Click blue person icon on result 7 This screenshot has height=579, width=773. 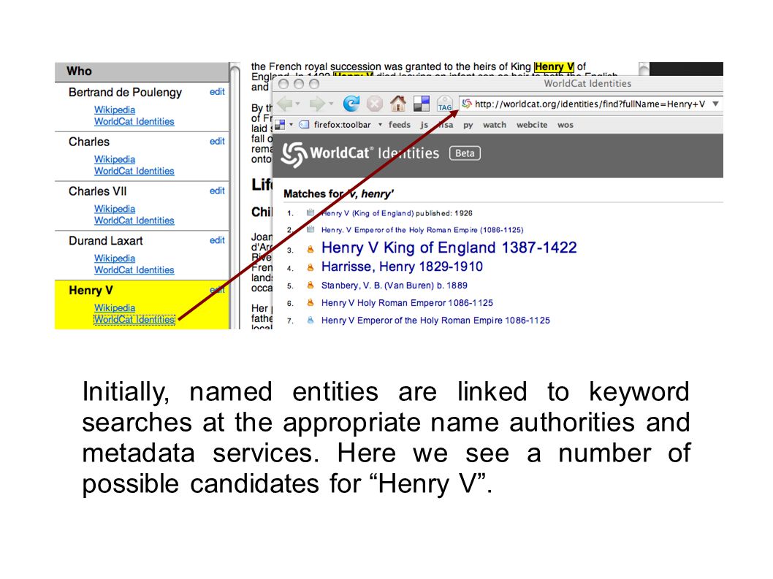tap(310, 321)
